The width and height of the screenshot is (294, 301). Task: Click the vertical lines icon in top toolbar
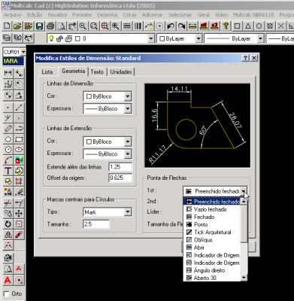click(x=138, y=26)
